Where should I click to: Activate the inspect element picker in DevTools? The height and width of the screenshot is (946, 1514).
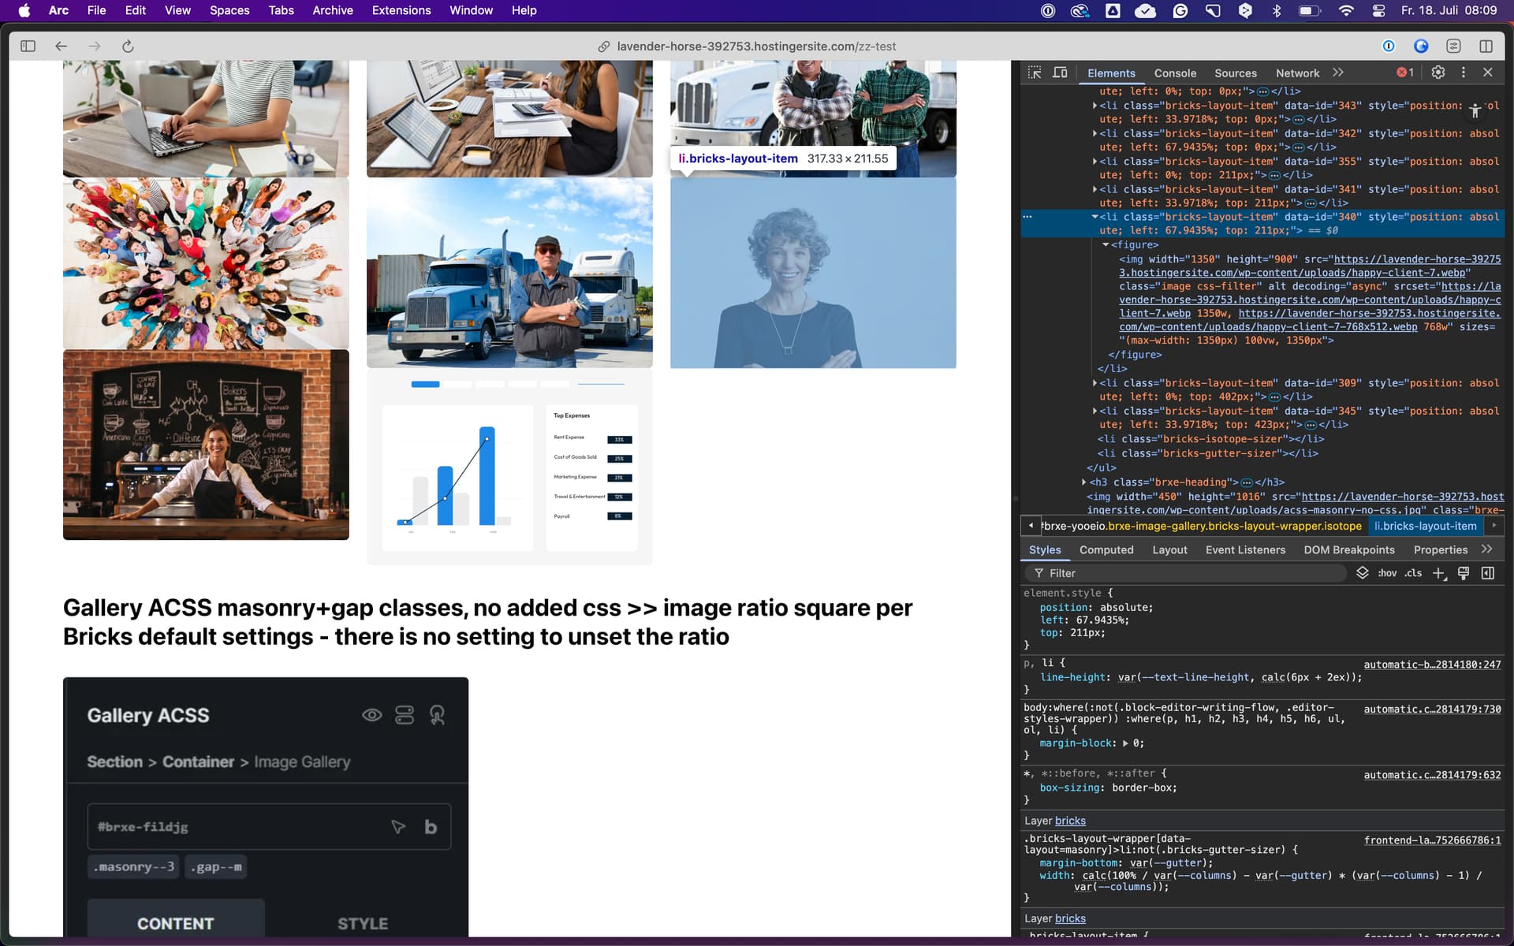point(1035,73)
